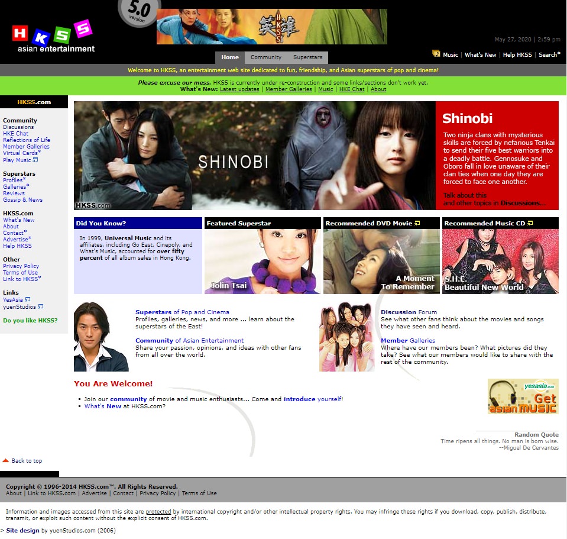Click the yesasia Get Asian Music ad
The width and height of the screenshot is (567, 539).
coord(523,396)
